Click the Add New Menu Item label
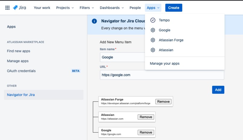 click(x=115, y=42)
